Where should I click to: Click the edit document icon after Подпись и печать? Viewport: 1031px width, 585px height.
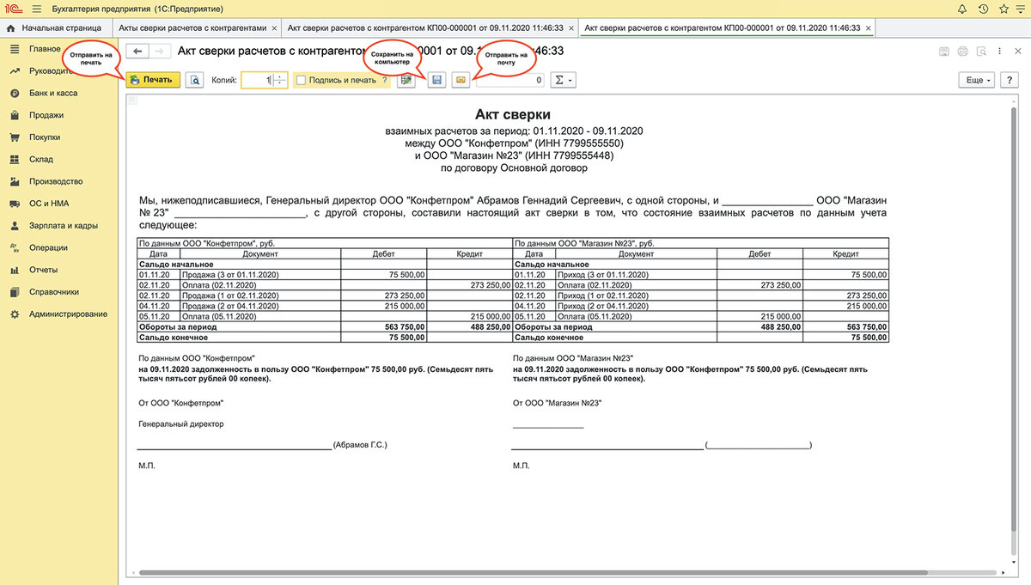coord(407,80)
